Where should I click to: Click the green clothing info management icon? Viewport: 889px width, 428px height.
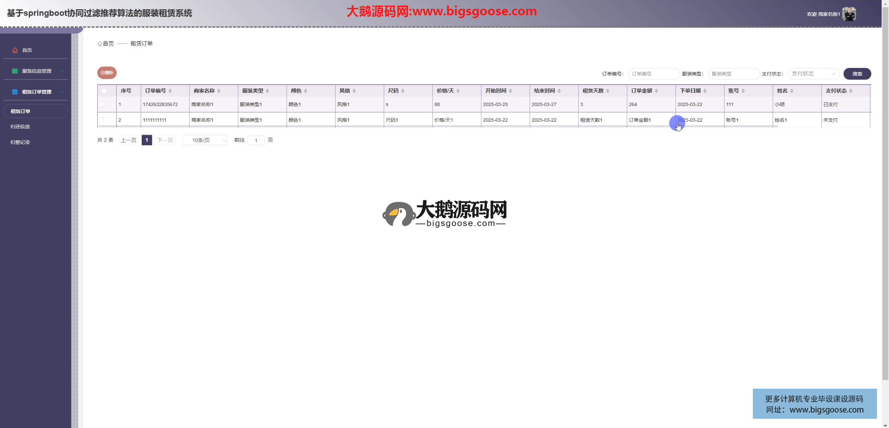coord(15,71)
